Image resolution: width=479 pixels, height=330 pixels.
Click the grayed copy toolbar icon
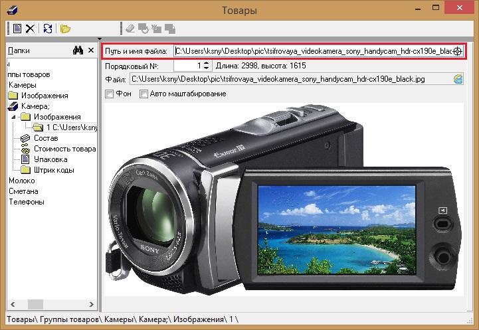[x=170, y=29]
